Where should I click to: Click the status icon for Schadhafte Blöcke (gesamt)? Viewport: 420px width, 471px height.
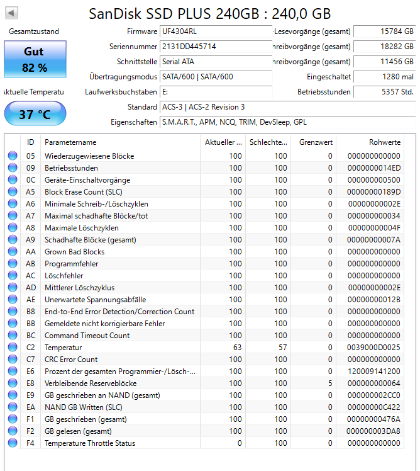click(x=13, y=239)
